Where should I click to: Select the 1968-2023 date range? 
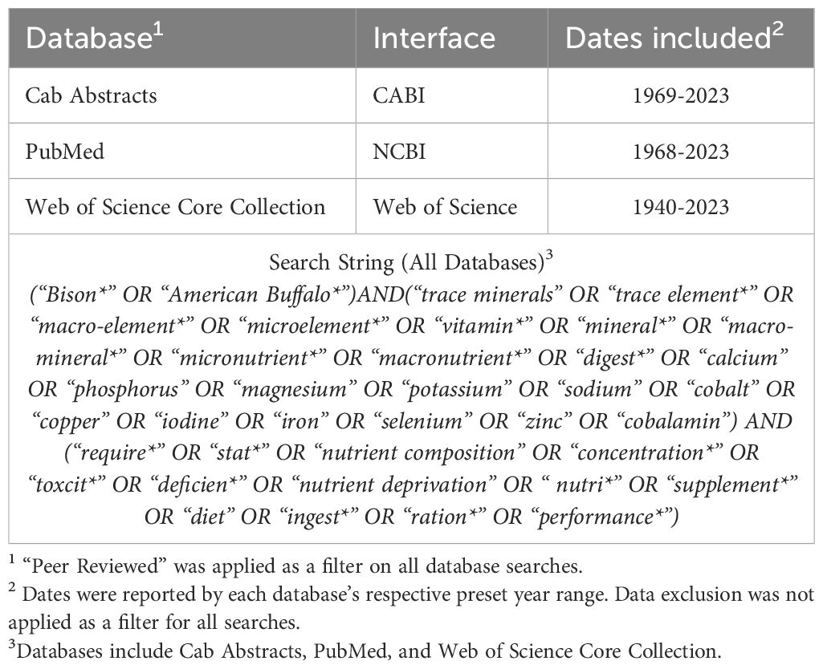[681, 152]
